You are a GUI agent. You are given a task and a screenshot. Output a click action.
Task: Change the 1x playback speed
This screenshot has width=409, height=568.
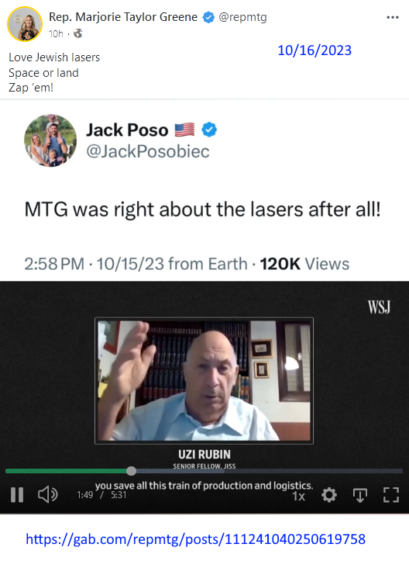tap(299, 496)
